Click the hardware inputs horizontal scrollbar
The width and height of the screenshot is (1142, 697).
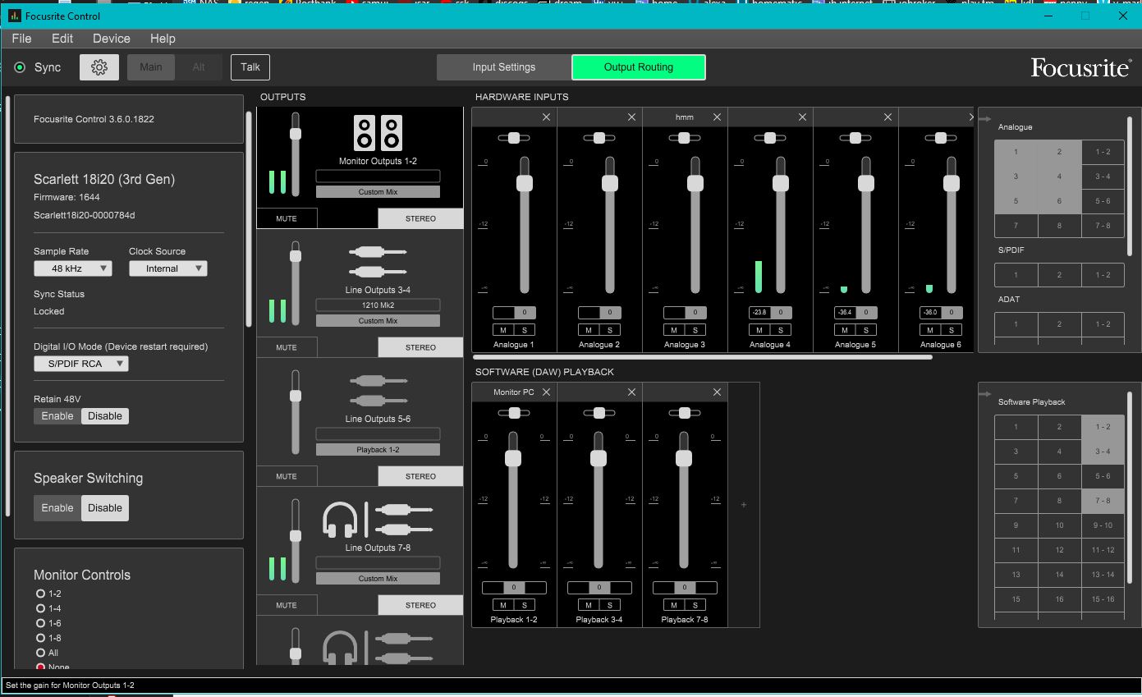[x=703, y=357]
